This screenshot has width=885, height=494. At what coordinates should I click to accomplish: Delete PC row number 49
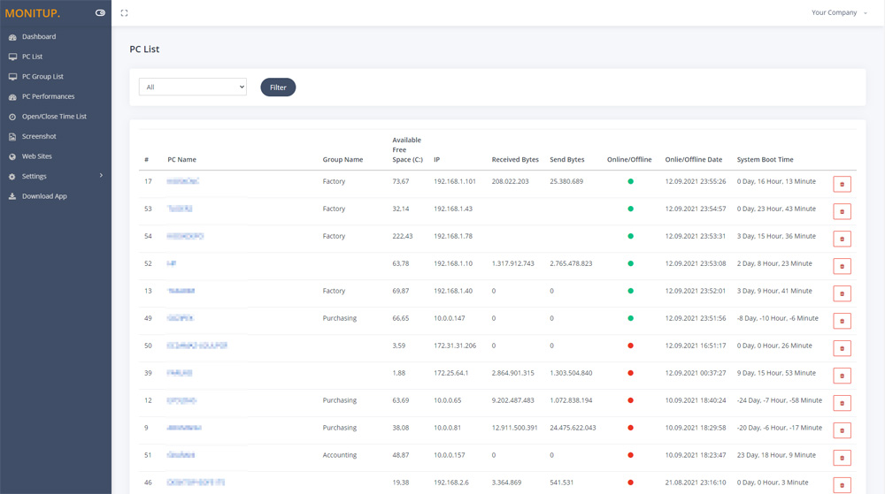point(842,321)
